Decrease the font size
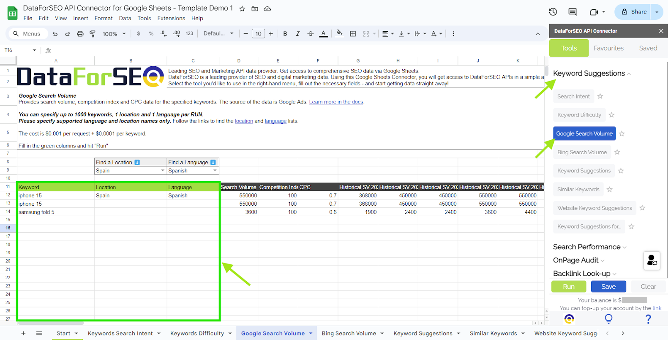Screen dimensions: 668x340 (245, 34)
